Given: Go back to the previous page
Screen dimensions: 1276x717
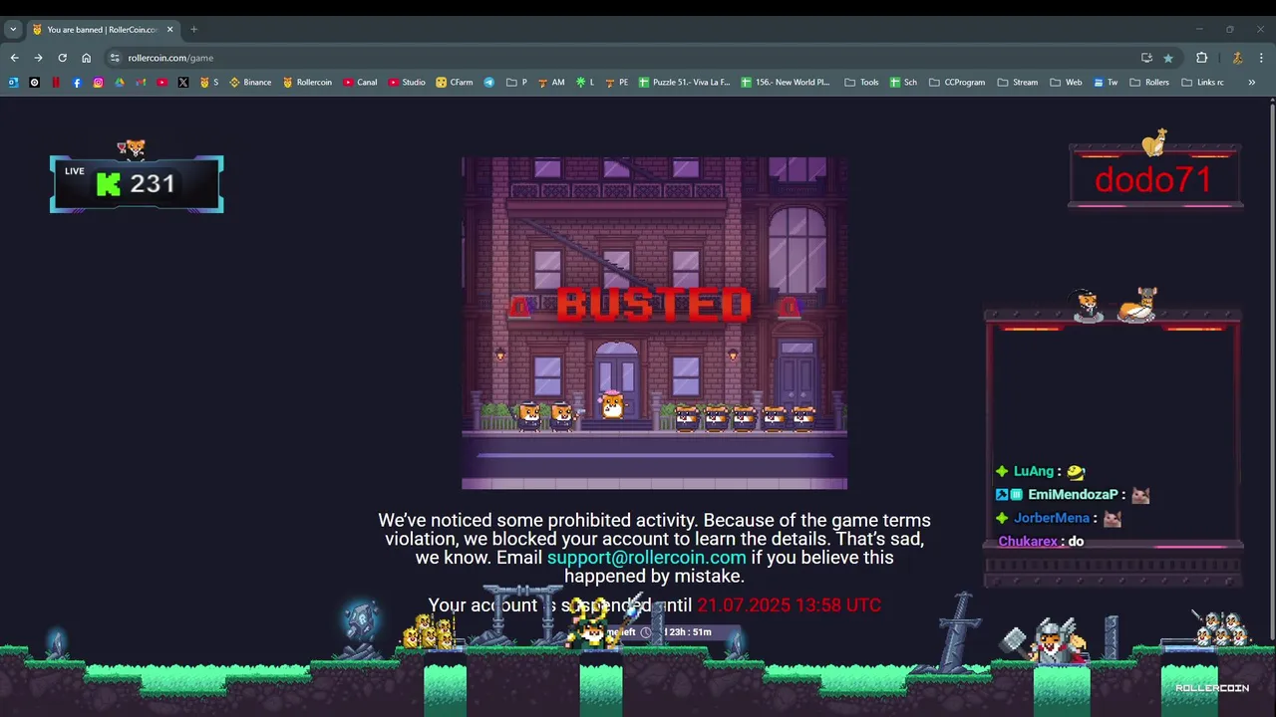Looking at the screenshot, I should coord(14,58).
